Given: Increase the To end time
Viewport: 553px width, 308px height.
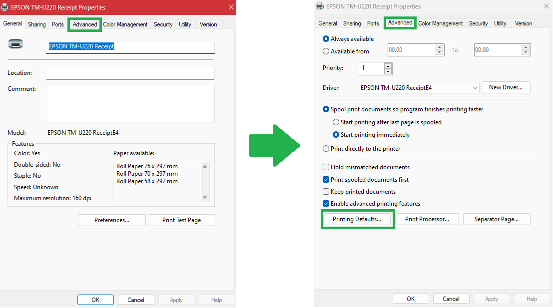Looking at the screenshot, I should pos(526,47).
